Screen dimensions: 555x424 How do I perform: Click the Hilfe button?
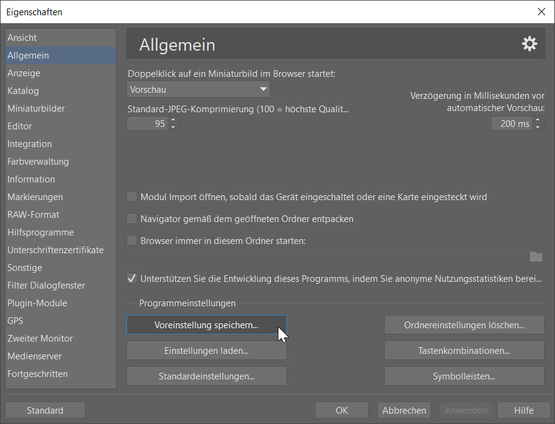click(x=523, y=409)
